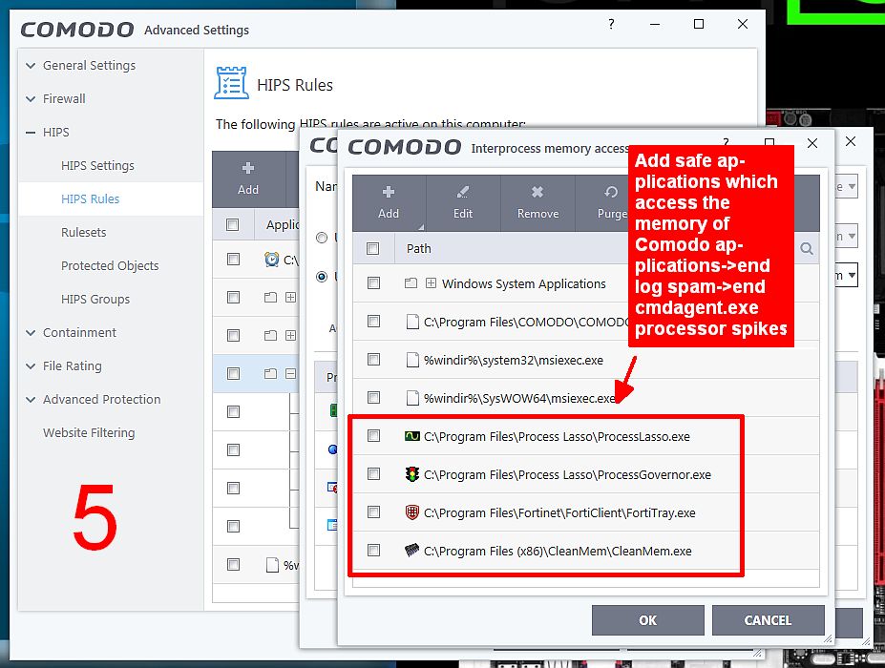Click ProcessLasso.exe application icon
Image resolution: width=885 pixels, height=668 pixels.
click(412, 436)
